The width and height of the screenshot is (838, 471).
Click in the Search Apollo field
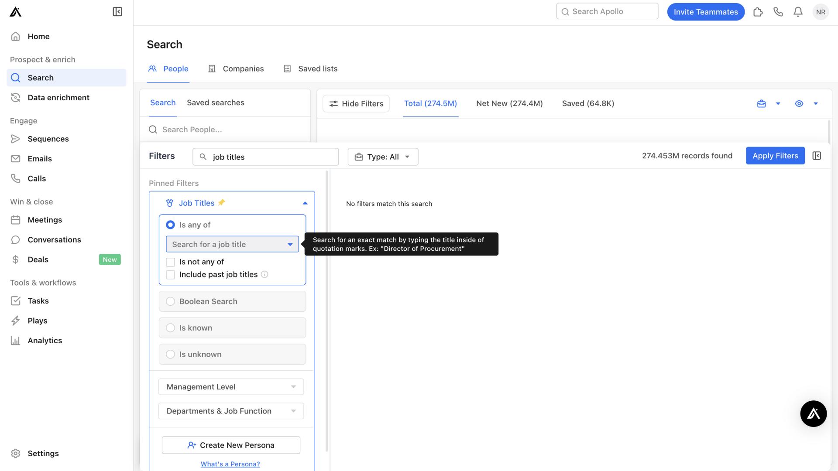pyautogui.click(x=607, y=11)
